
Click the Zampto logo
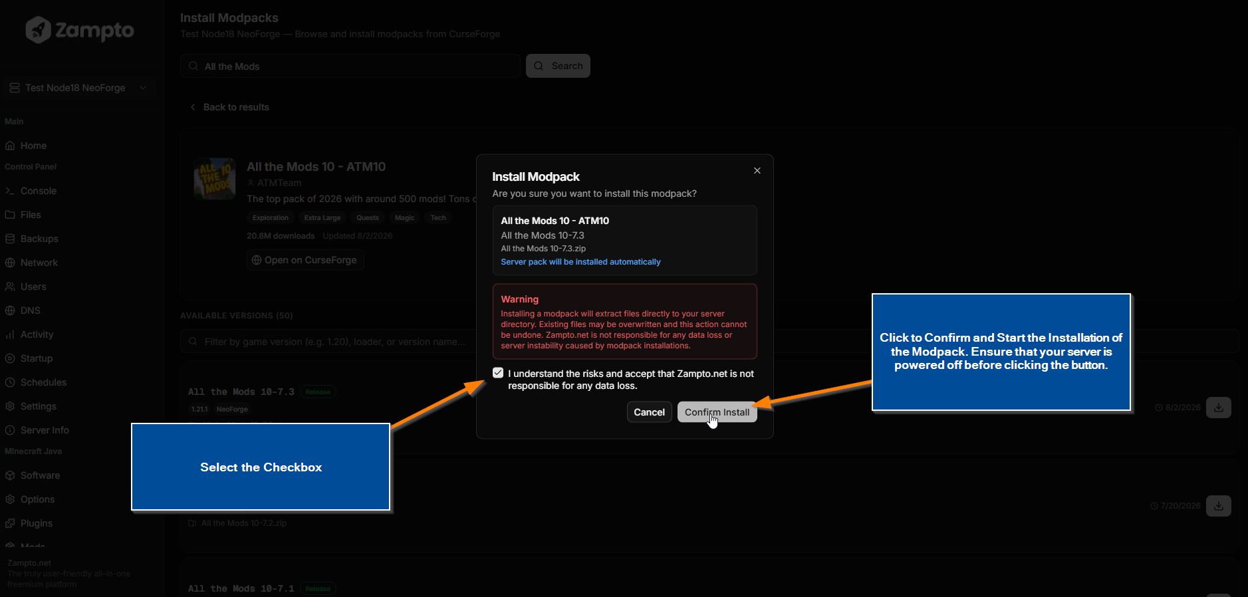79,30
